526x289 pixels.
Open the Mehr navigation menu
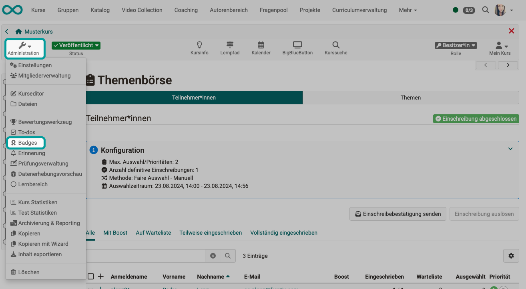click(408, 10)
